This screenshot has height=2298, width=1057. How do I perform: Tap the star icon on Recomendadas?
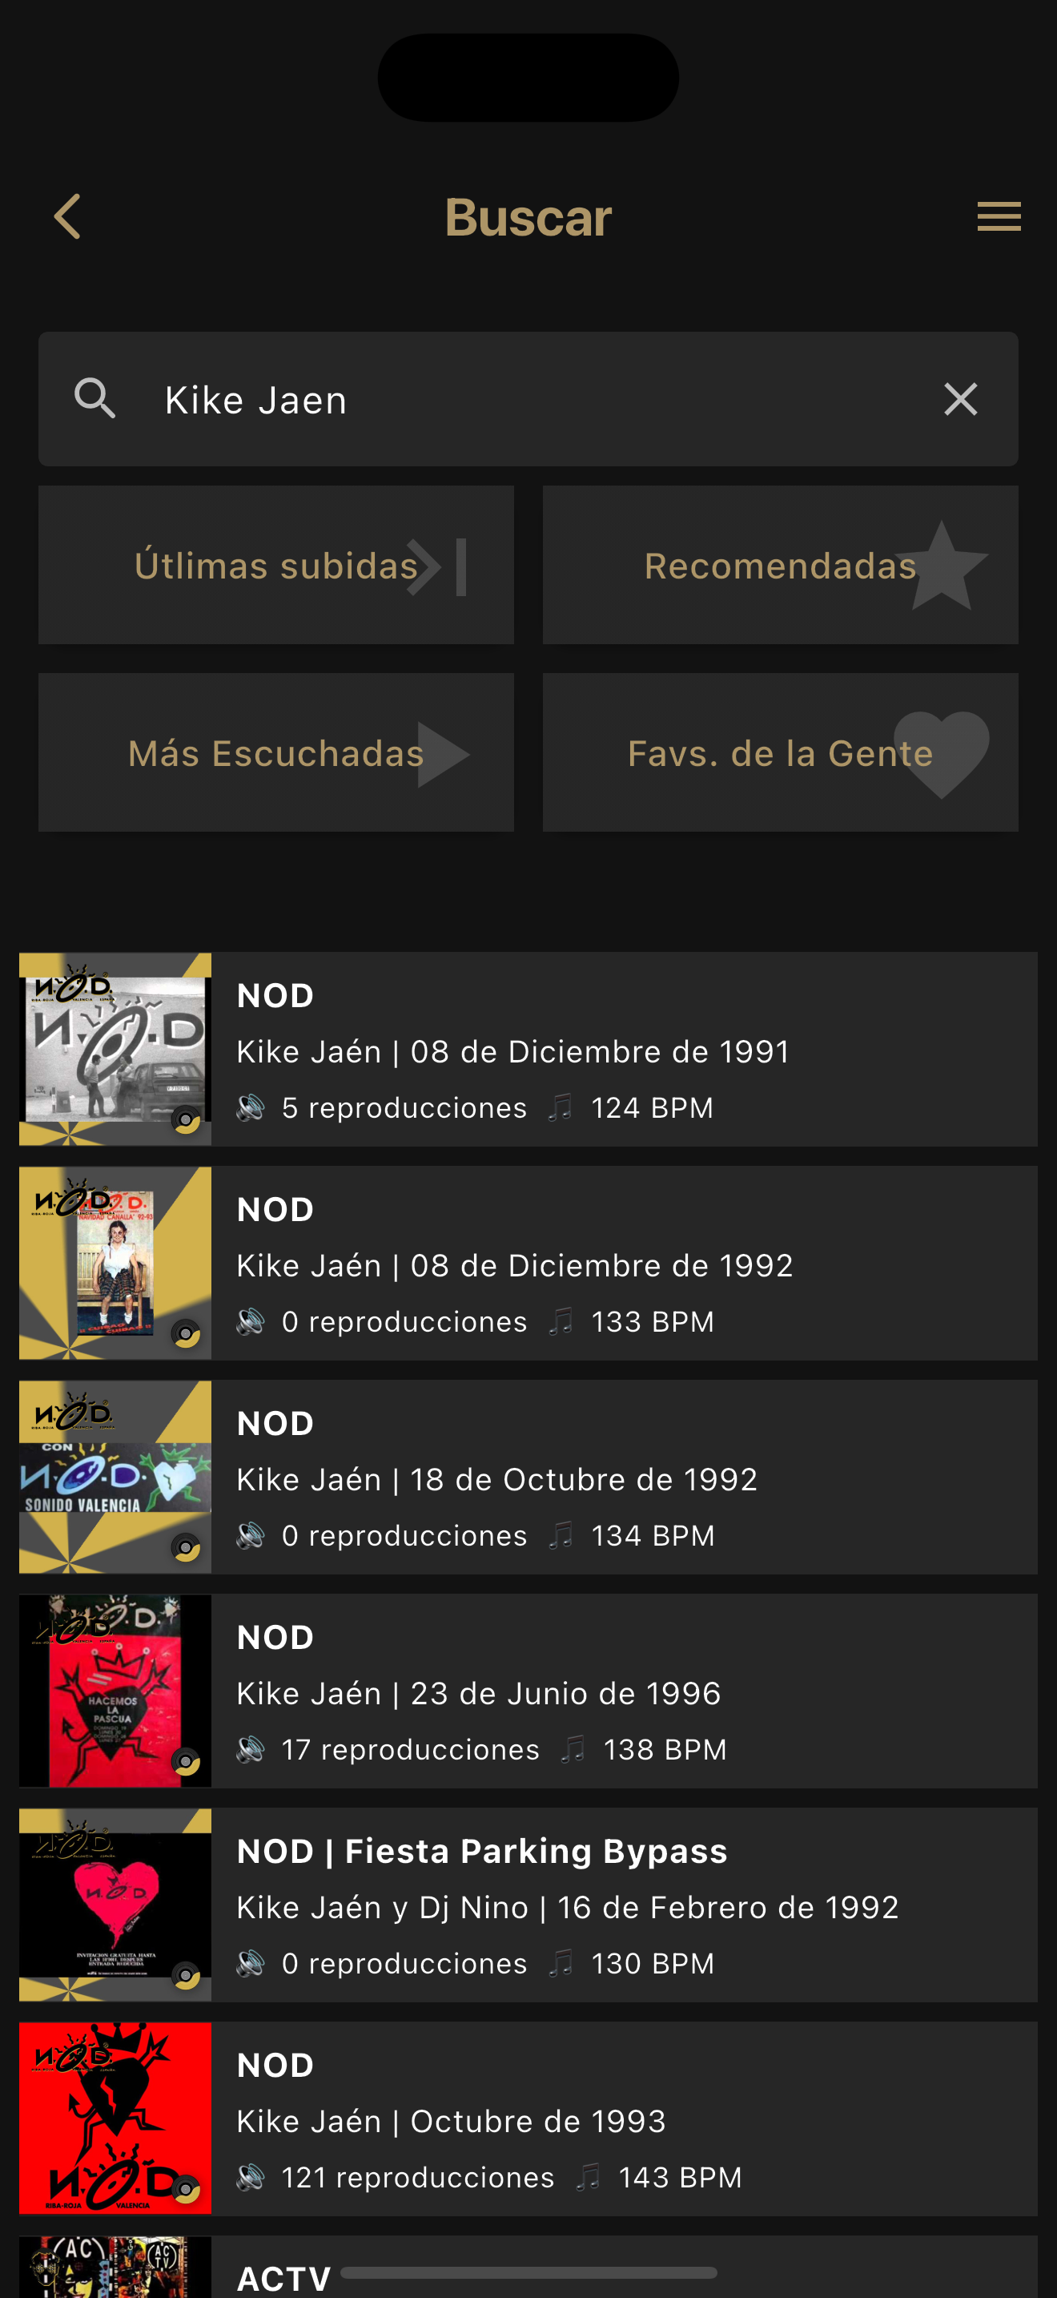click(941, 566)
